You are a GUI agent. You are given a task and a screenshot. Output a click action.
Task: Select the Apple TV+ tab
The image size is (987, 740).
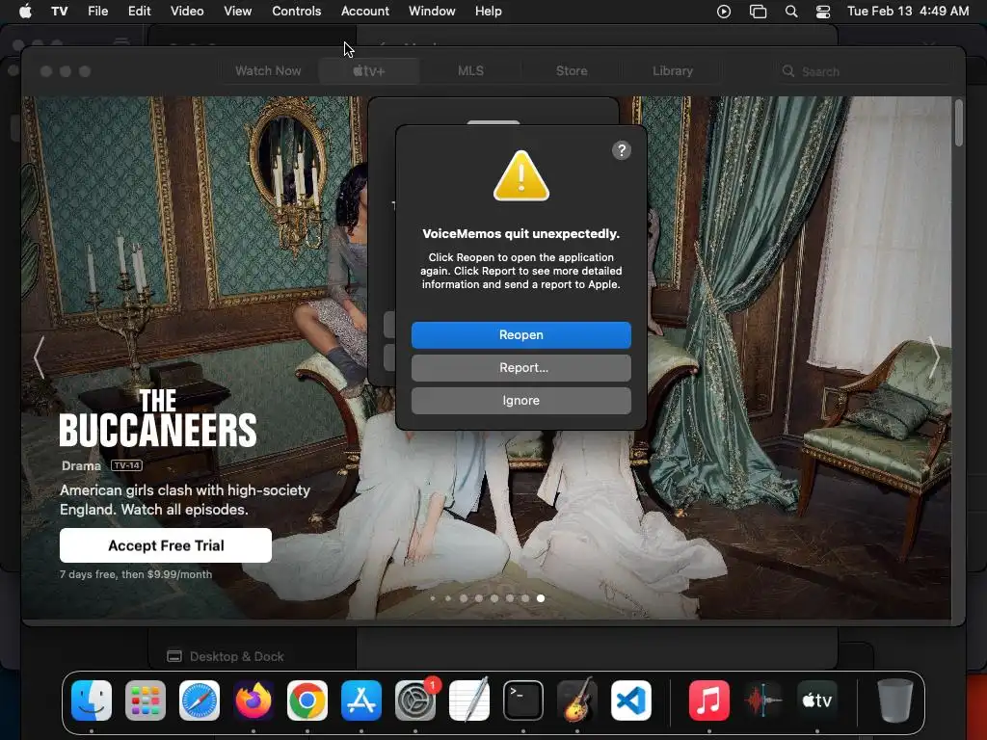tap(369, 71)
